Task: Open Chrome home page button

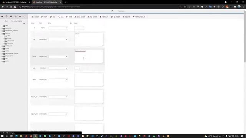Action: click(x=15, y=7)
